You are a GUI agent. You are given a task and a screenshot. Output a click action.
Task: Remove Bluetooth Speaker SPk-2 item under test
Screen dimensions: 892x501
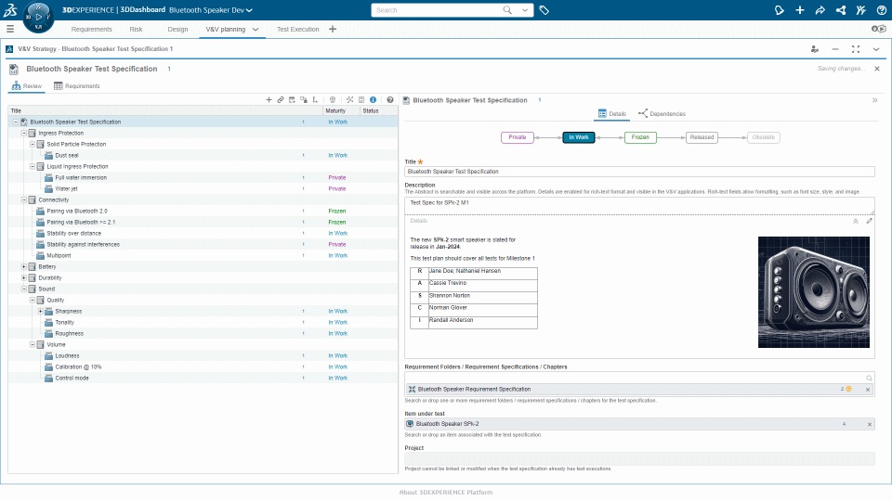tap(870, 424)
